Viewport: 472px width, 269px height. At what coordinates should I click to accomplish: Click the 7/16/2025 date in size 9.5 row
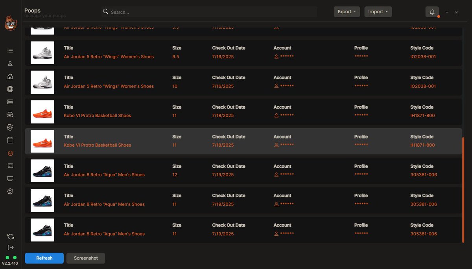223,57
